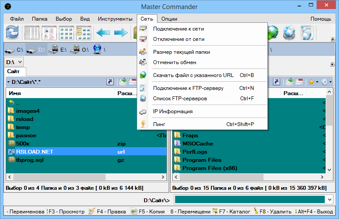Switch to the Сайт tab
The width and height of the screenshot is (339, 219).
[15, 71]
